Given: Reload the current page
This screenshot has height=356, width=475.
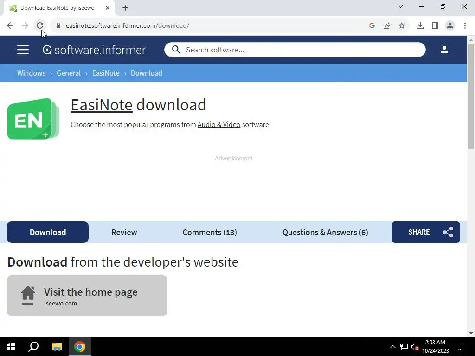Looking at the screenshot, I should (x=40, y=26).
